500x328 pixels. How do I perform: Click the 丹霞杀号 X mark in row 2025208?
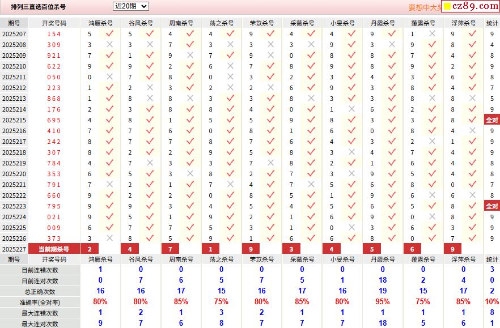[x=392, y=44]
